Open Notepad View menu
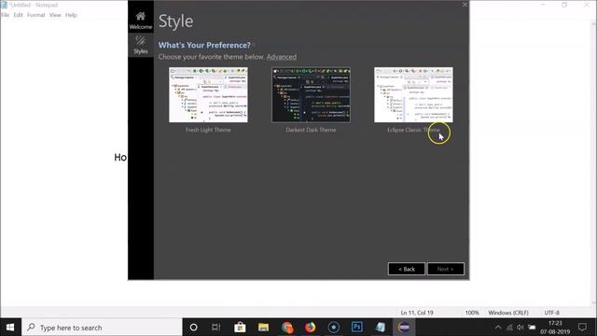Viewport: 597px width, 336px height. (x=55, y=15)
